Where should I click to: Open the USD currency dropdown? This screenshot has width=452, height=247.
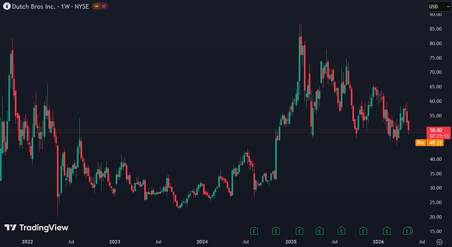click(x=439, y=6)
